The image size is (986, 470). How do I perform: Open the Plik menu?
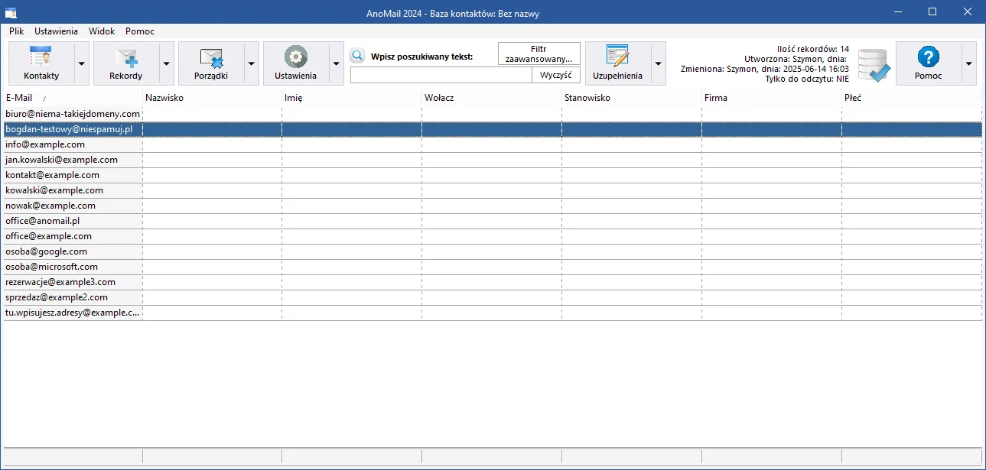(x=17, y=31)
